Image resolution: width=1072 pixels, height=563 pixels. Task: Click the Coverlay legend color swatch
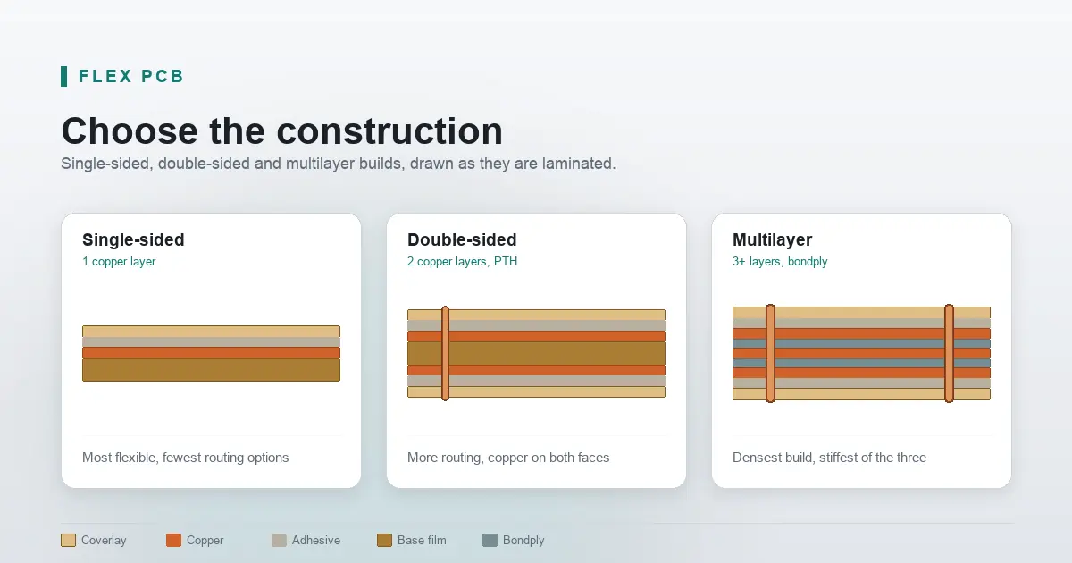(x=68, y=540)
